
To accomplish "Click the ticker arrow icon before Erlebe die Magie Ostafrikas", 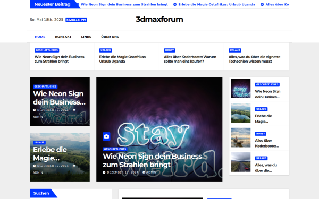I will pyautogui.click(x=175, y=4).
